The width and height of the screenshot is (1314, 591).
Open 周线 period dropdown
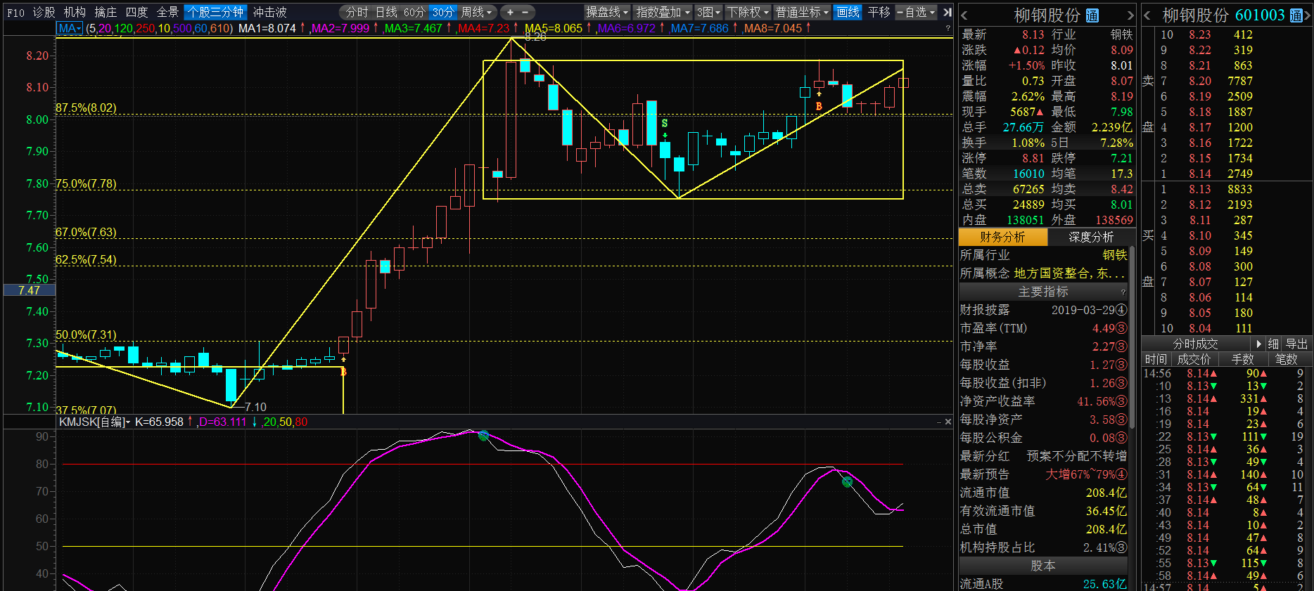[x=478, y=12]
